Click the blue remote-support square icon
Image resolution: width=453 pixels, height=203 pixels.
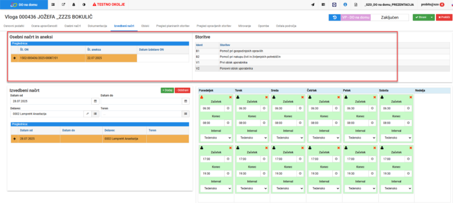[334, 5]
